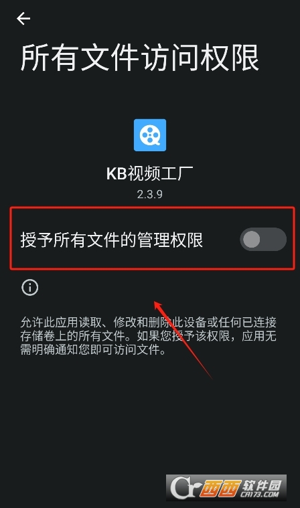Click the description line starting 存储卷上的所有文件
This screenshot has height=508, width=300.
(149, 336)
